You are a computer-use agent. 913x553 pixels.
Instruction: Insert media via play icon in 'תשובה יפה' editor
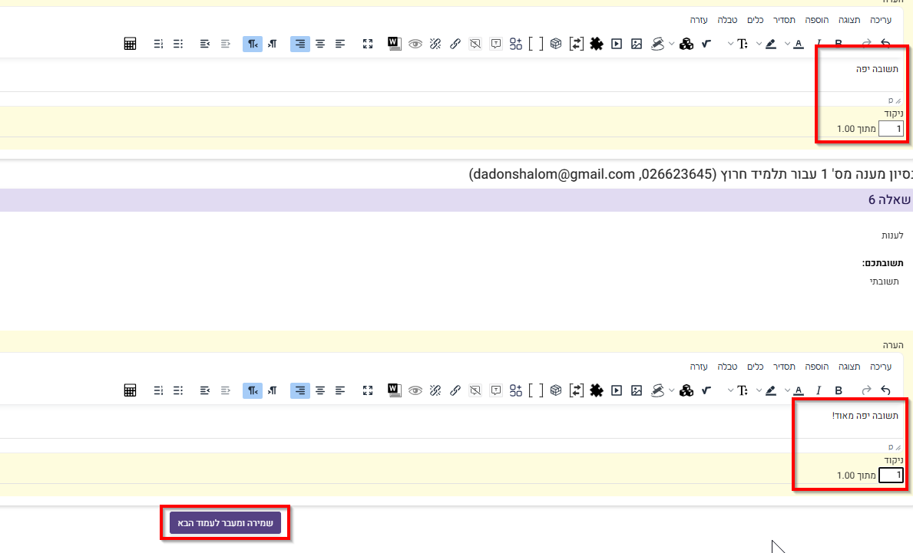coord(617,44)
